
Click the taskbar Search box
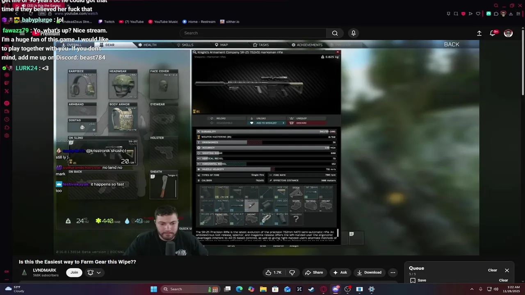pyautogui.click(x=189, y=289)
